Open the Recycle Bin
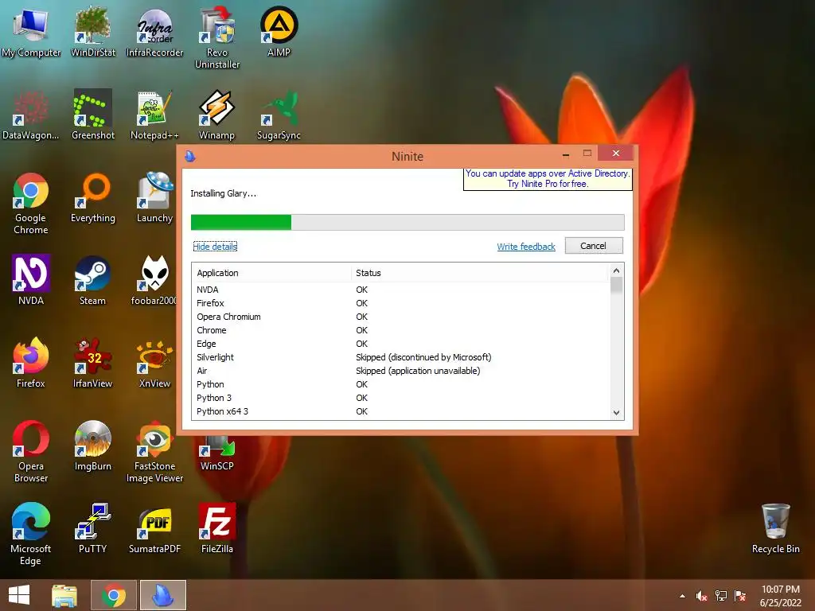The image size is (815, 611). click(x=775, y=528)
